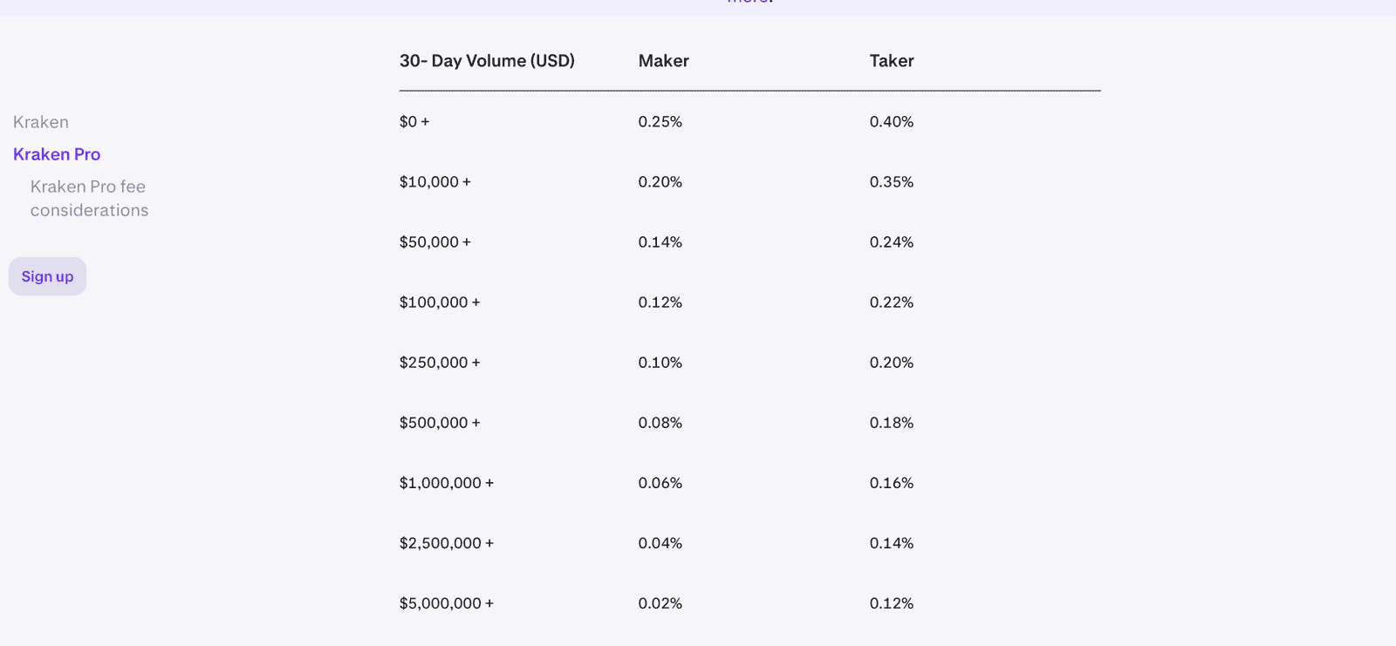Click the $5,000,000 + volume tier
This screenshot has height=646, width=1396.
446,603
